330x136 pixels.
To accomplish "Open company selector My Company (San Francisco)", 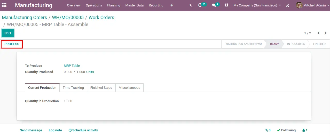I will (257, 5).
